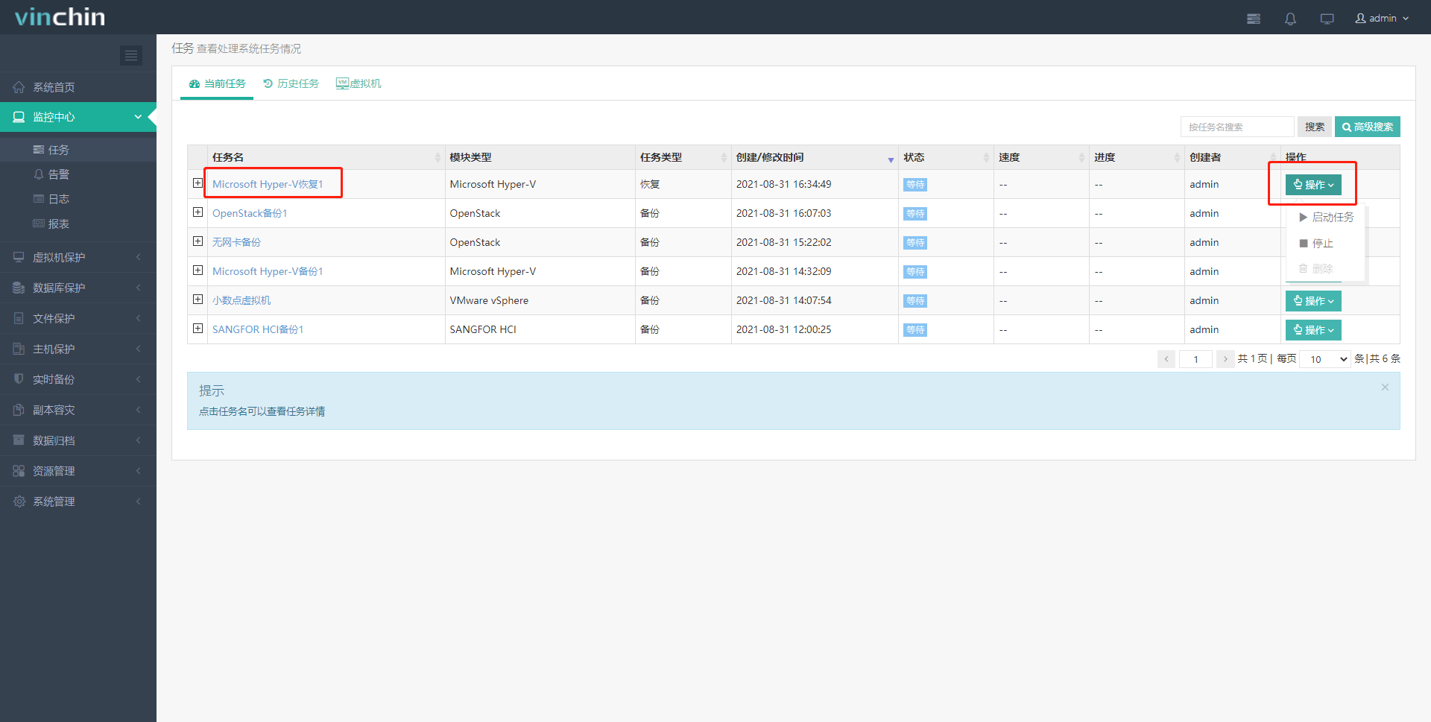
Task: Open 操作 dropdown for SANGFOR HCI备份1 row
Action: [x=1313, y=330]
